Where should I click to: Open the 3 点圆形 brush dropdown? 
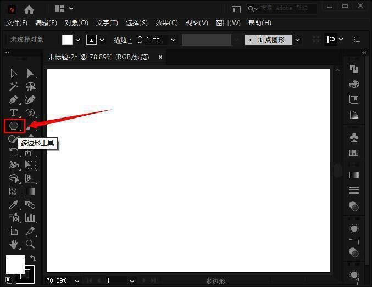(x=297, y=40)
